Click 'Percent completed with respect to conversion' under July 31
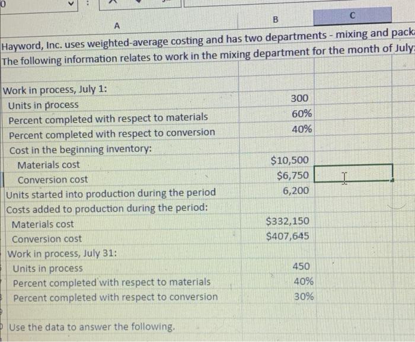Image resolution: width=415 pixels, height=342 pixels. [x=116, y=298]
